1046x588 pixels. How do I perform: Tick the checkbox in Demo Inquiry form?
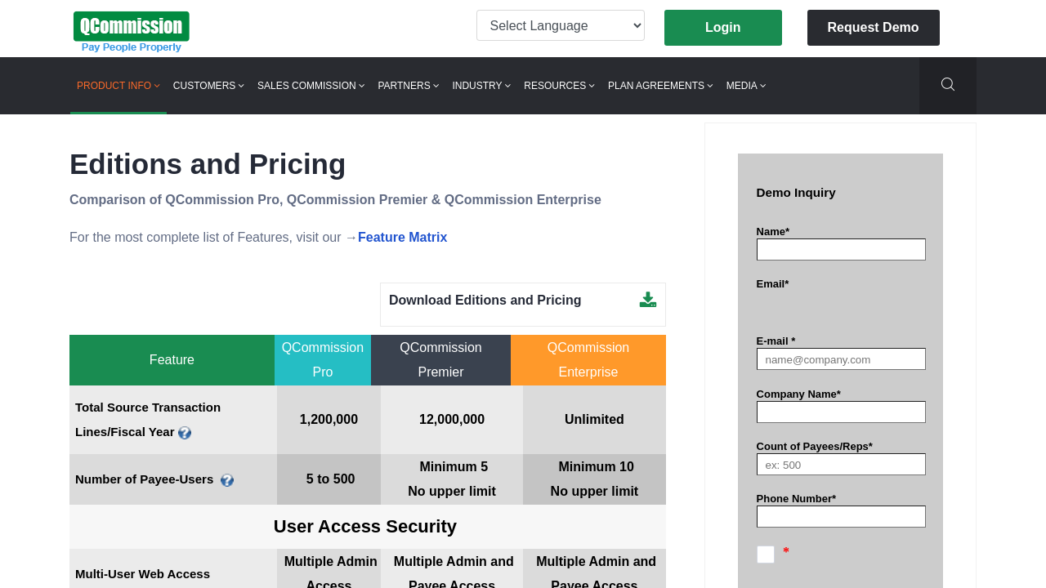point(765,555)
